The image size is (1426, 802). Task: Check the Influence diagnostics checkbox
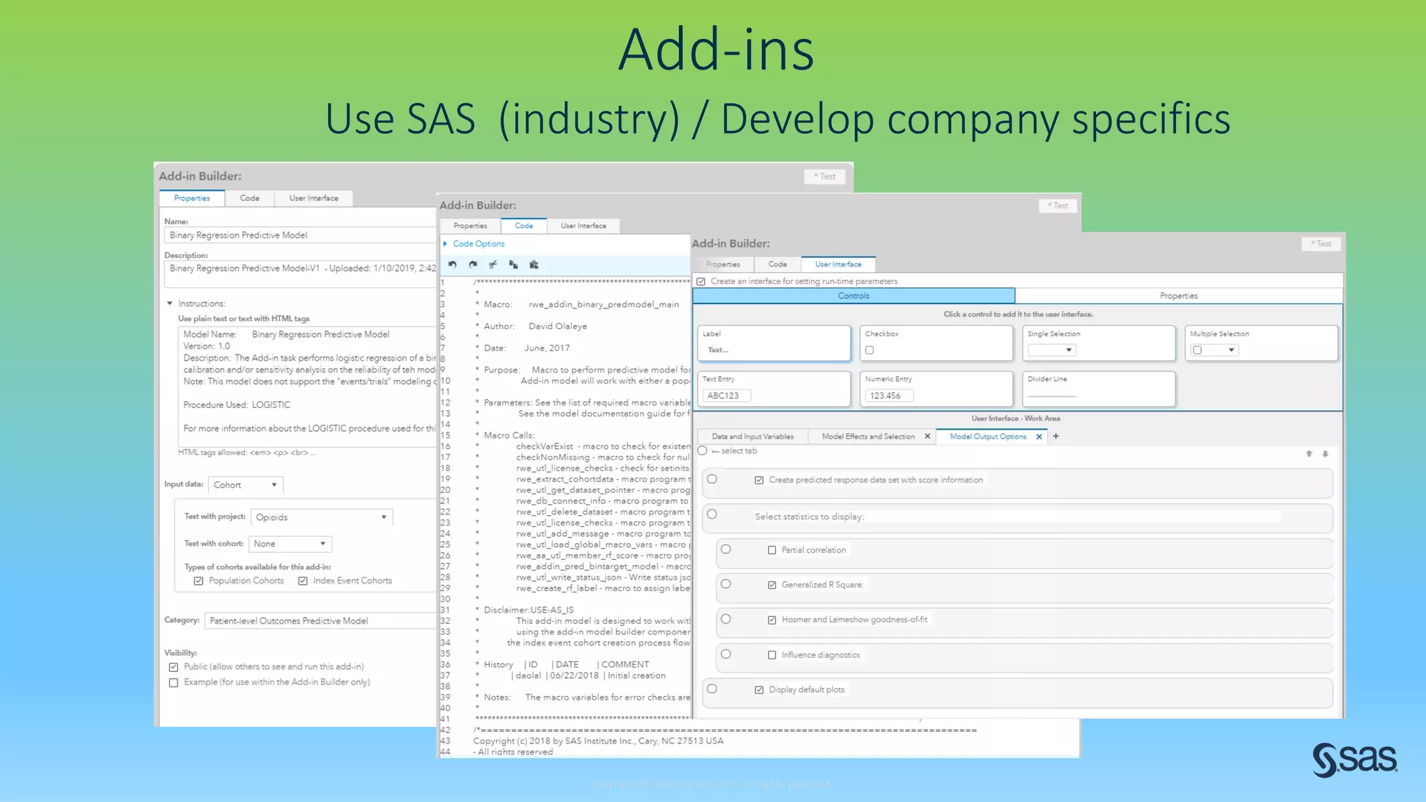tap(771, 655)
